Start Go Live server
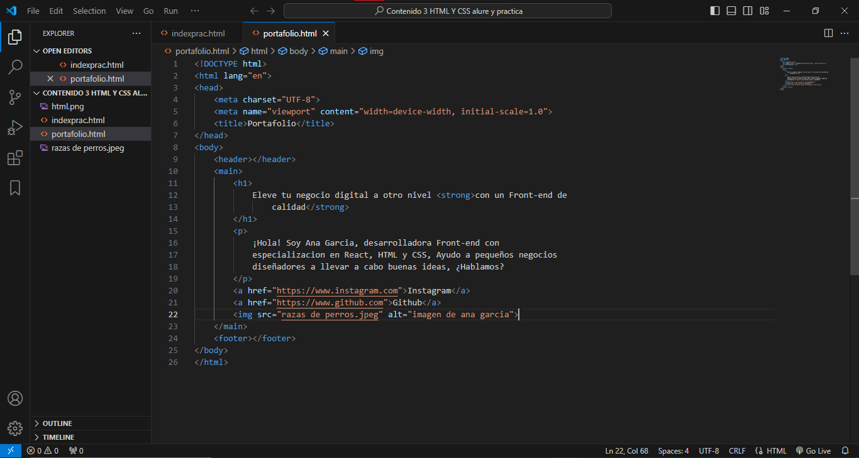This screenshot has width=859, height=458. point(813,450)
